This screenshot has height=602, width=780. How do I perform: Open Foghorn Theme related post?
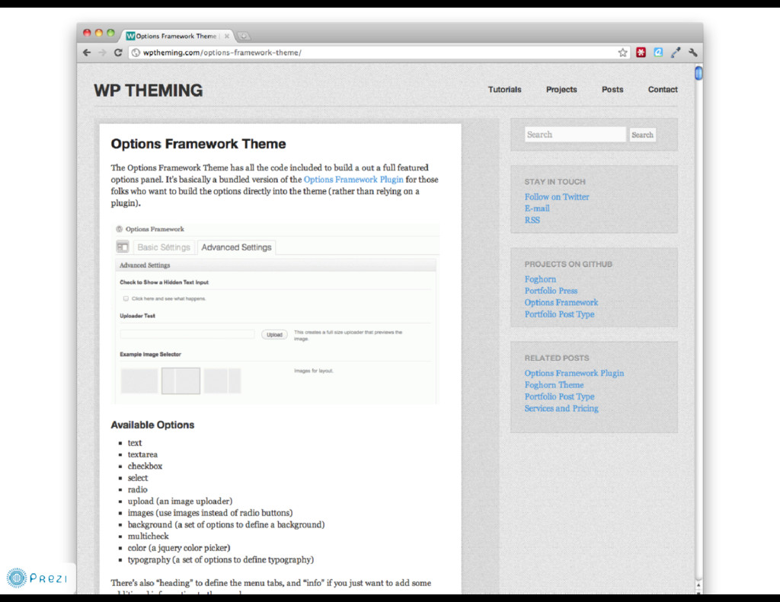[x=554, y=385]
